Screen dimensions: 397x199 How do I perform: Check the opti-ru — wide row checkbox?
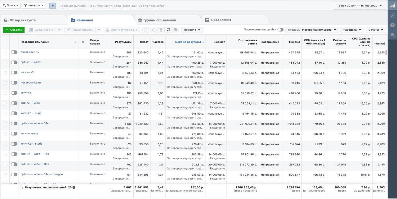click(x=5, y=103)
